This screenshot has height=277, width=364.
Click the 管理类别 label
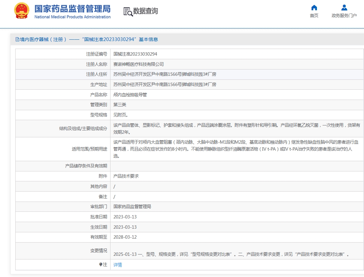tap(99, 105)
